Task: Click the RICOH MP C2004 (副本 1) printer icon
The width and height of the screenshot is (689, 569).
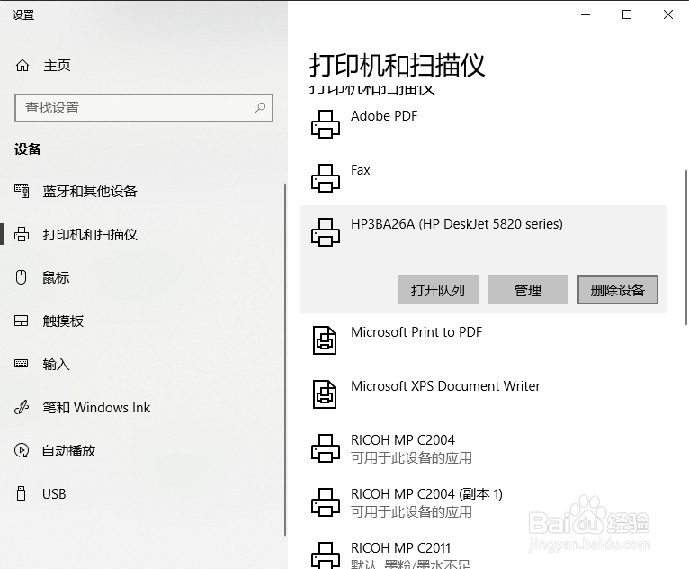Action: (326, 502)
